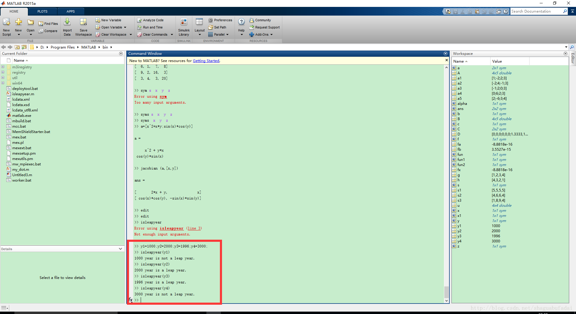The width and height of the screenshot is (576, 314).
Task: Click the search icon in documentation box
Action: point(565,11)
